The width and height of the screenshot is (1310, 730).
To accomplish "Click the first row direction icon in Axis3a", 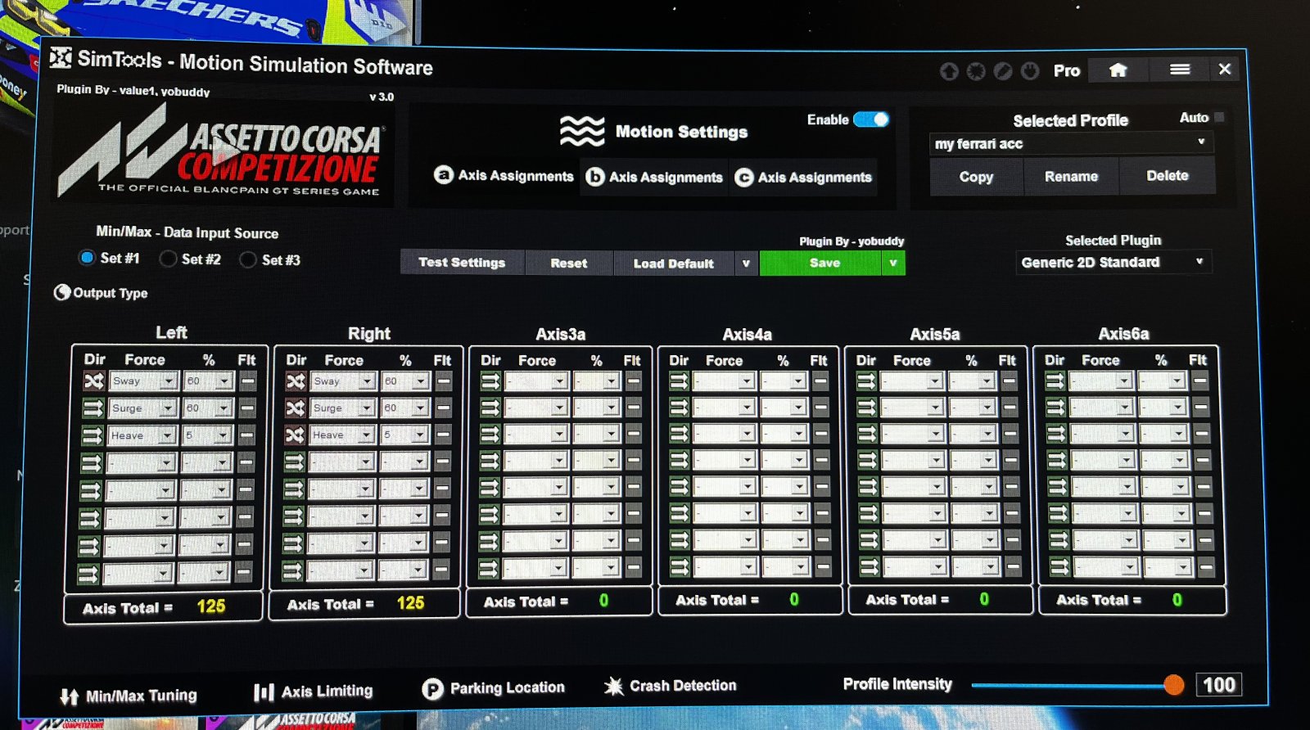I will pyautogui.click(x=490, y=381).
